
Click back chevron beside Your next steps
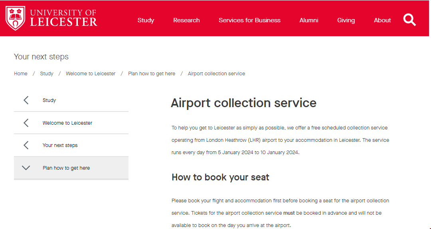(x=26, y=145)
